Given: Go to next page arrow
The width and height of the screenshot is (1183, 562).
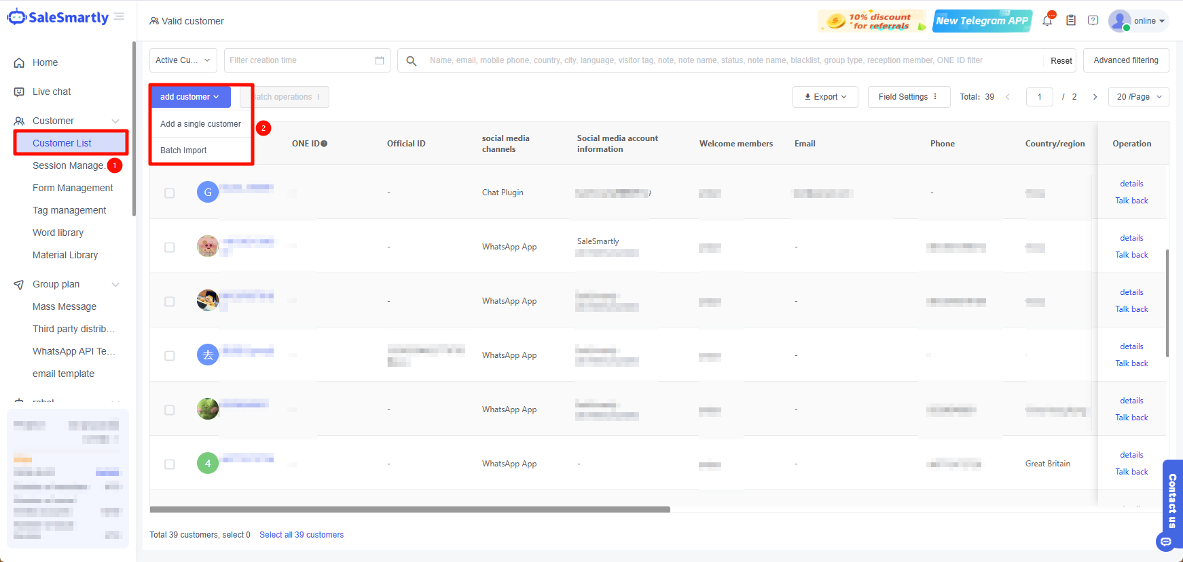Looking at the screenshot, I should [1095, 97].
